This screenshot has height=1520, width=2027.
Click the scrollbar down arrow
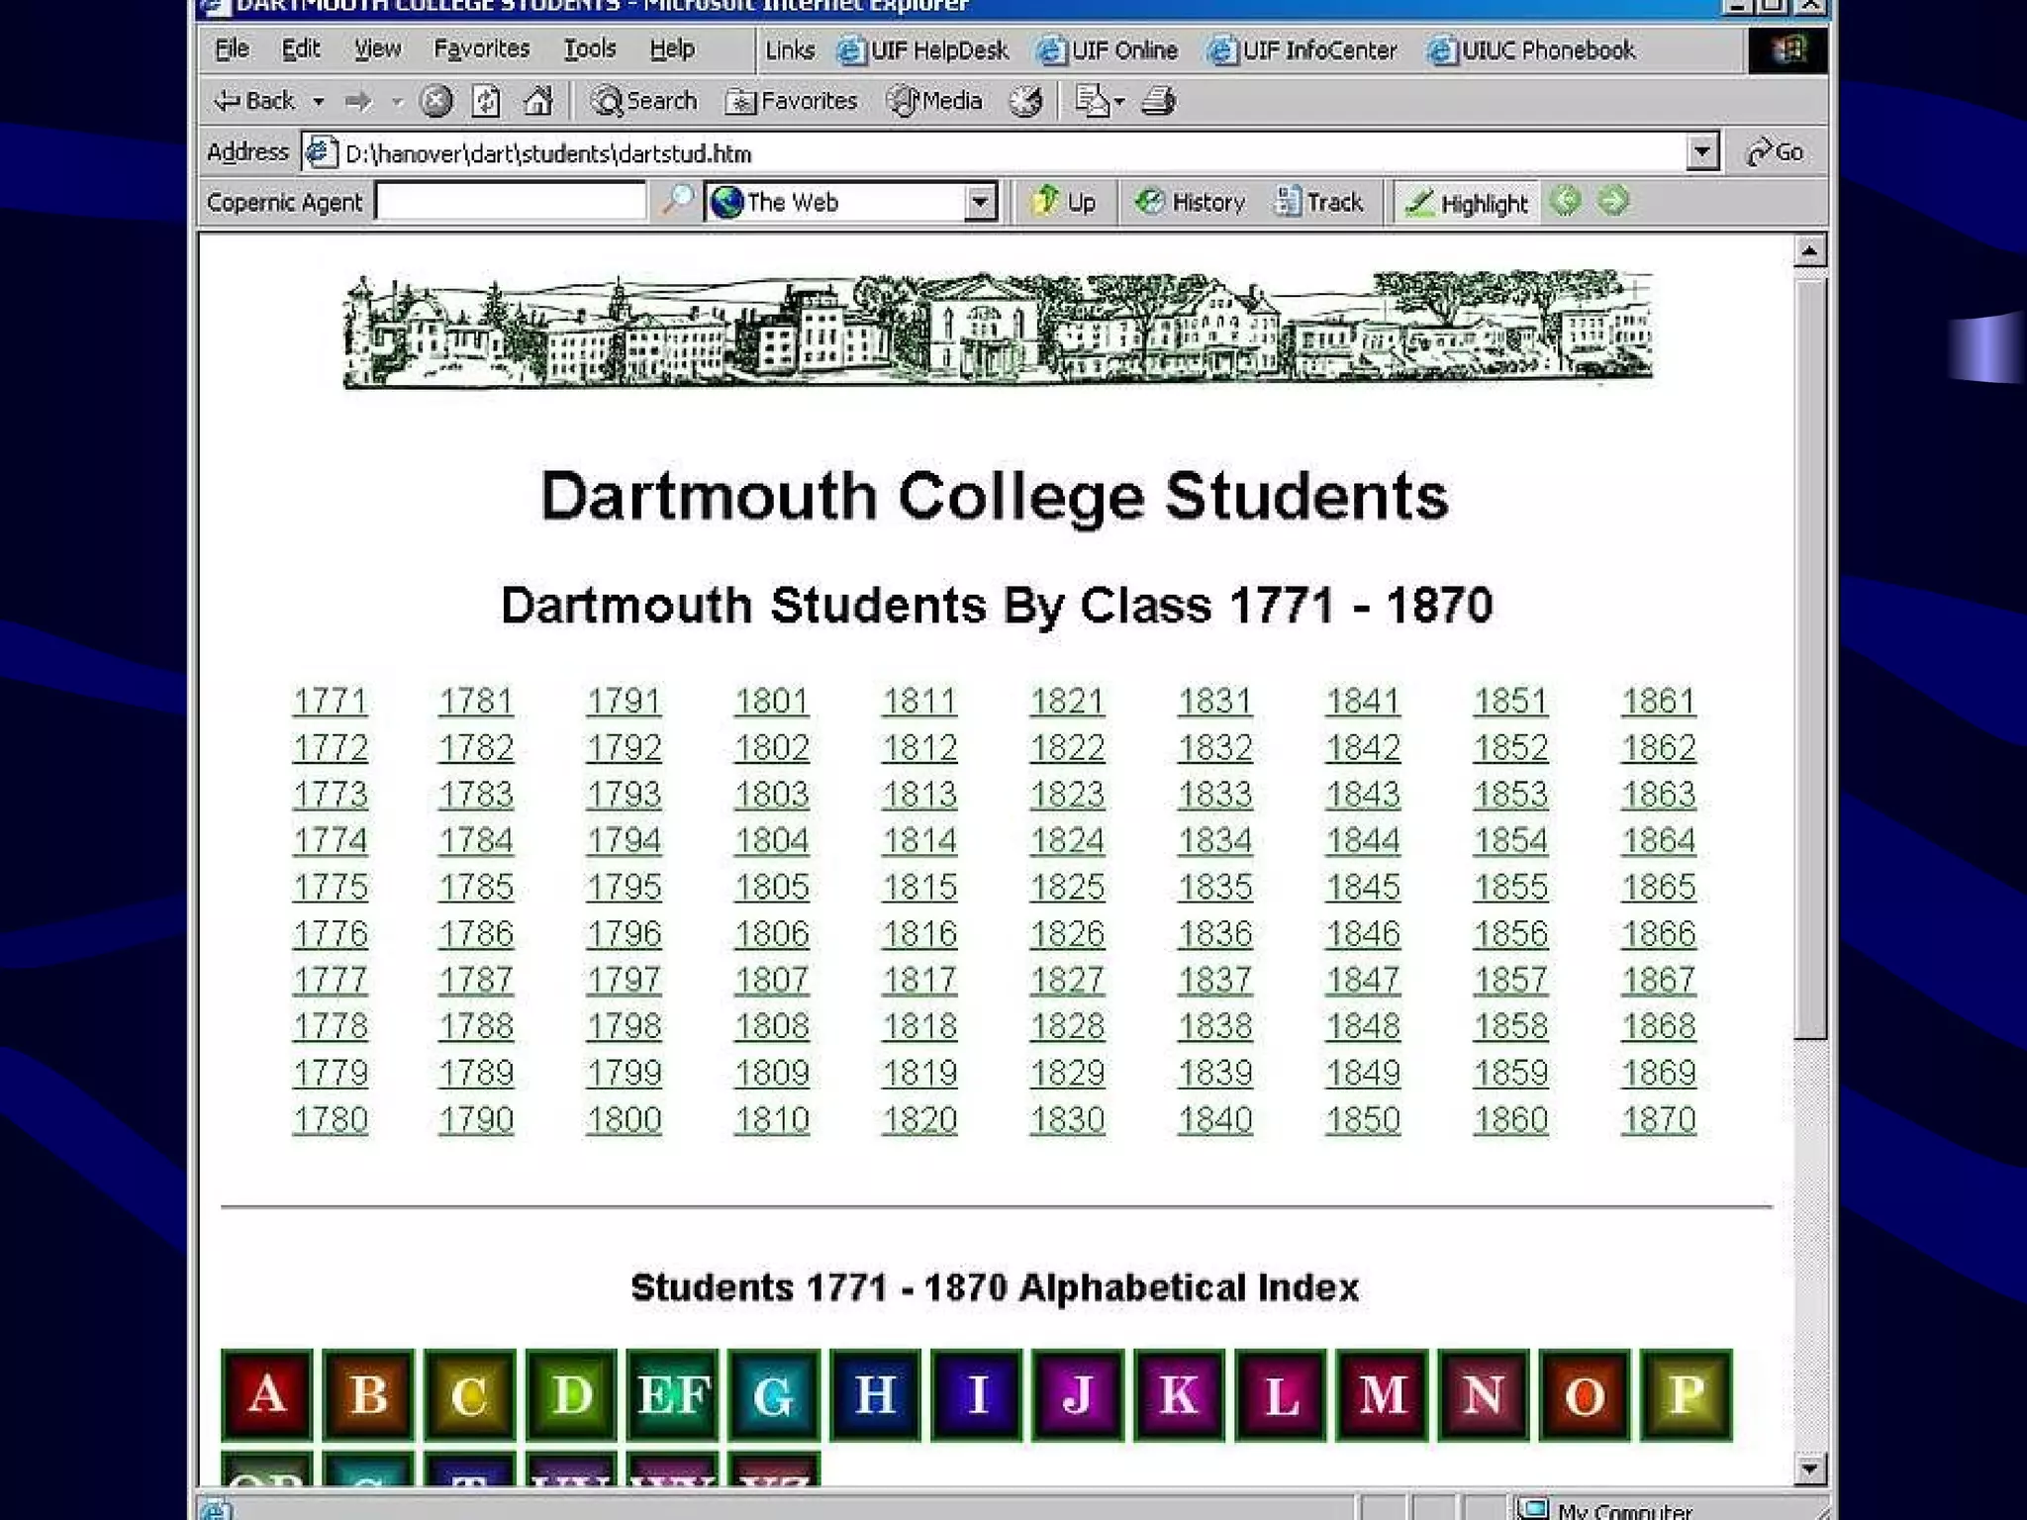[x=1809, y=1469]
